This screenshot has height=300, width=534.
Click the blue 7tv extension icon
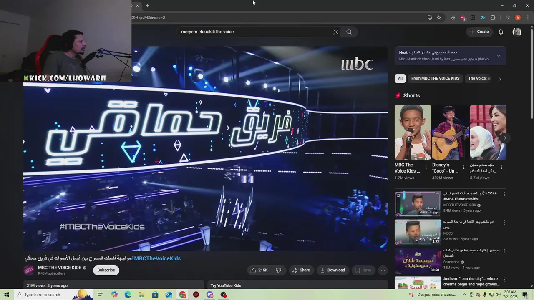coord(483,17)
